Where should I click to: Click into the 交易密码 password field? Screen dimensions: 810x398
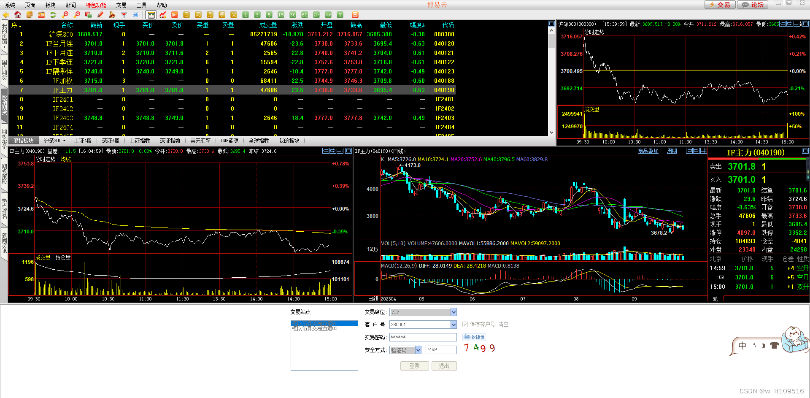pos(423,337)
